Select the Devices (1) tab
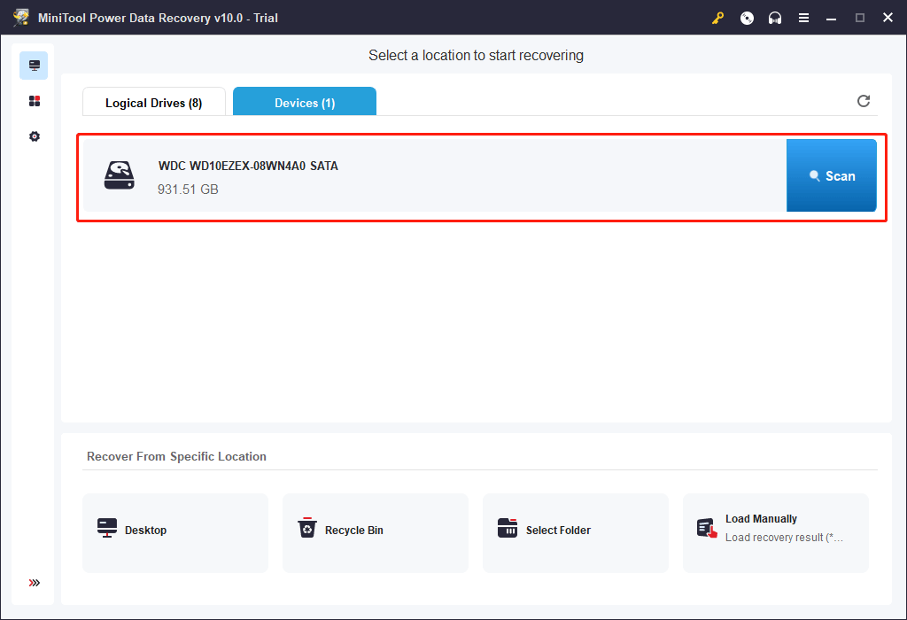The image size is (907, 620). coord(305,102)
